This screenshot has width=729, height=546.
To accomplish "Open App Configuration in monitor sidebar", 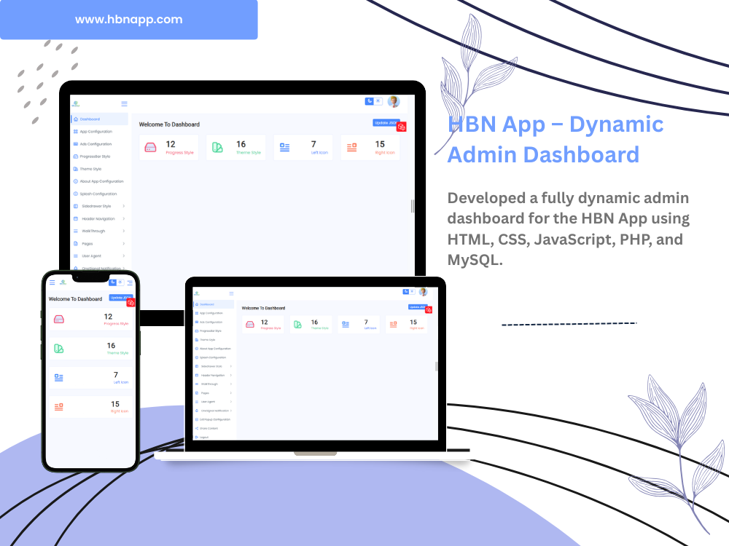I will coord(95,132).
